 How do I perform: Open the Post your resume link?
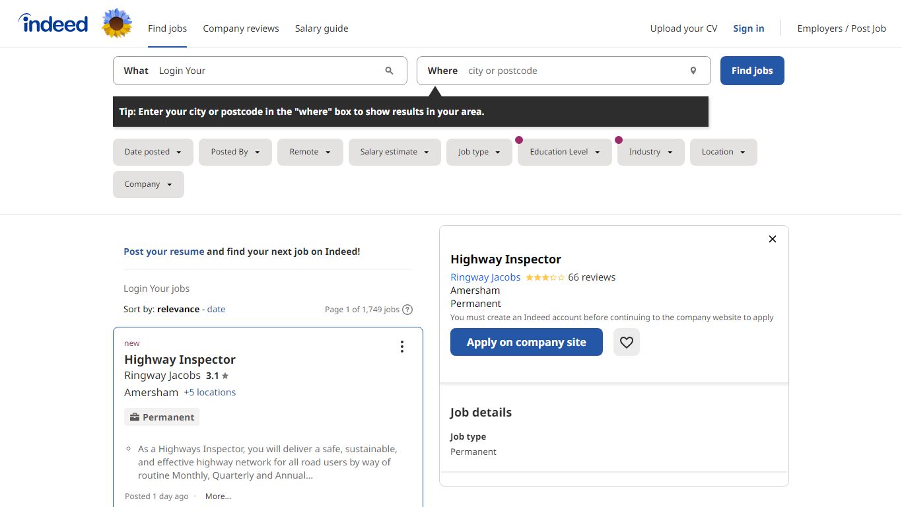coord(164,251)
